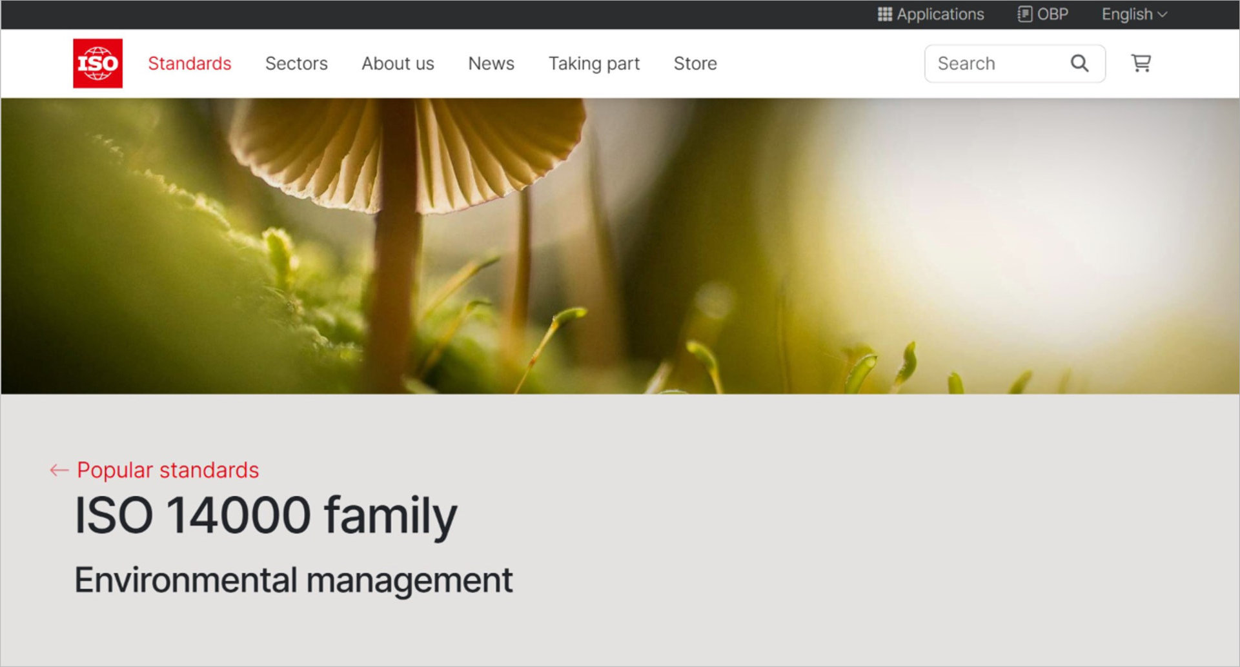The image size is (1240, 667).
Task: Visit the Store page
Action: (x=695, y=63)
